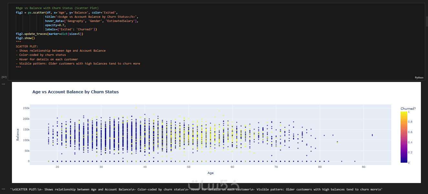
Task: Click the '#Age vs Balance with Churn Status' comment line
Action: 57,8
